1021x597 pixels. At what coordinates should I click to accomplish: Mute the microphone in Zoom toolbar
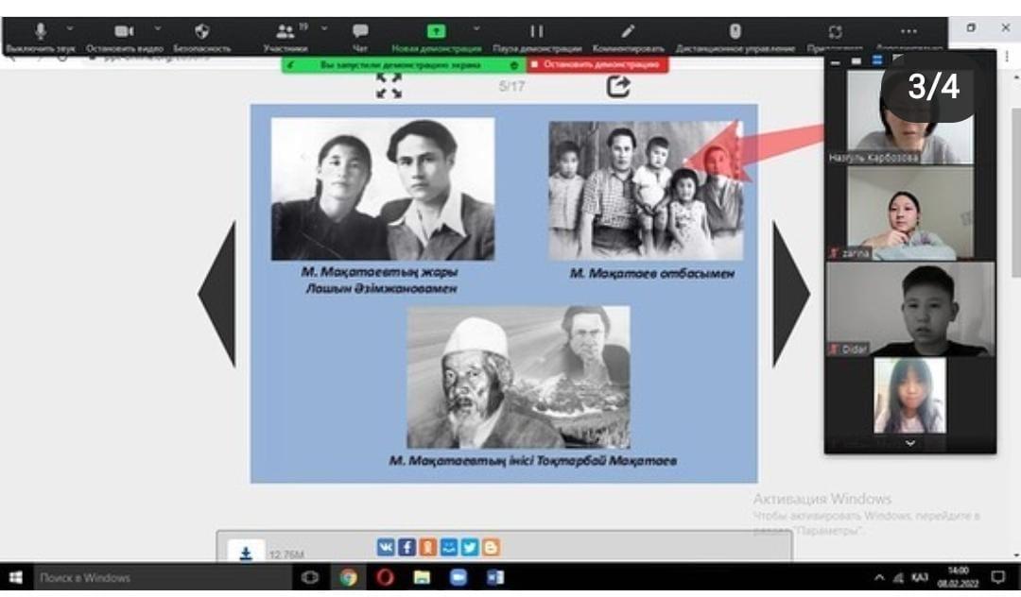(x=40, y=31)
